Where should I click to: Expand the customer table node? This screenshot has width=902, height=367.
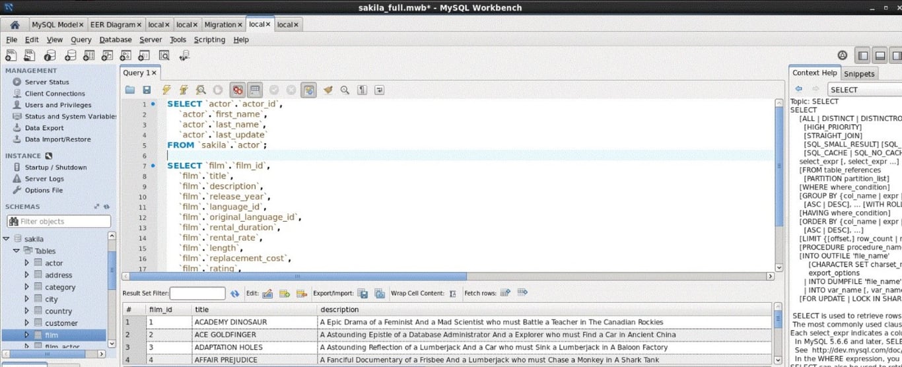pyautogui.click(x=27, y=323)
